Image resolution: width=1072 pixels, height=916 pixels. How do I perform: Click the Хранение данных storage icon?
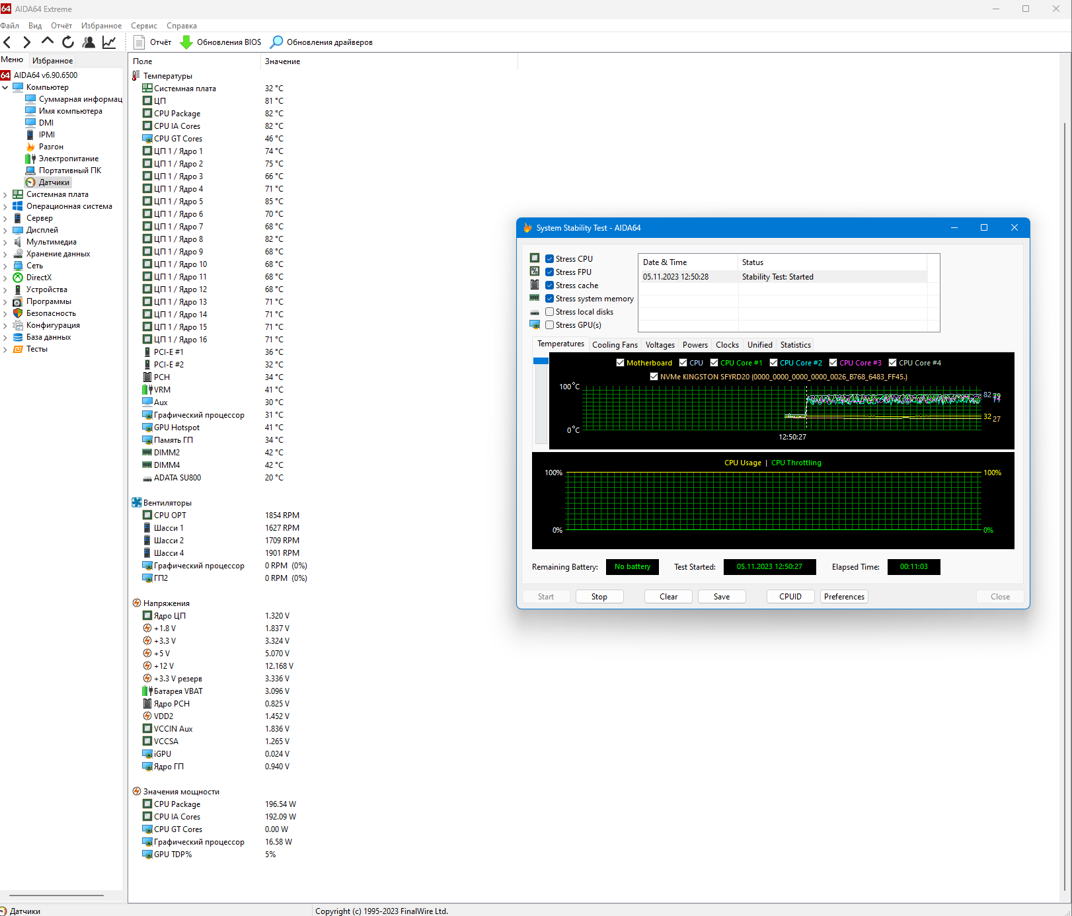[x=18, y=254]
